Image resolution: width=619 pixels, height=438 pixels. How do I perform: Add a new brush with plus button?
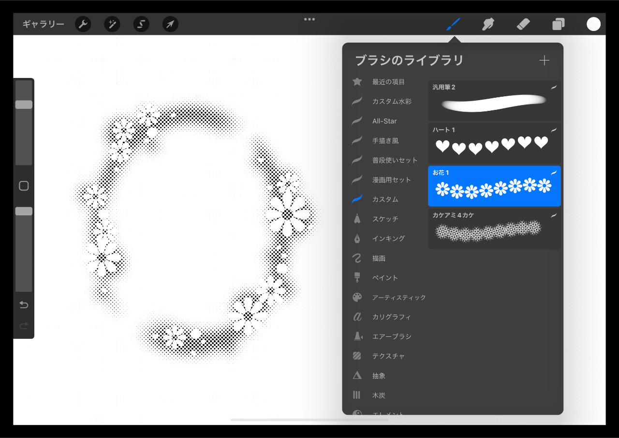[545, 60]
